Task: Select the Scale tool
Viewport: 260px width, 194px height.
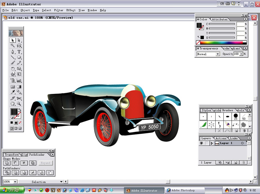Action: pyautogui.click(x=19, y=69)
